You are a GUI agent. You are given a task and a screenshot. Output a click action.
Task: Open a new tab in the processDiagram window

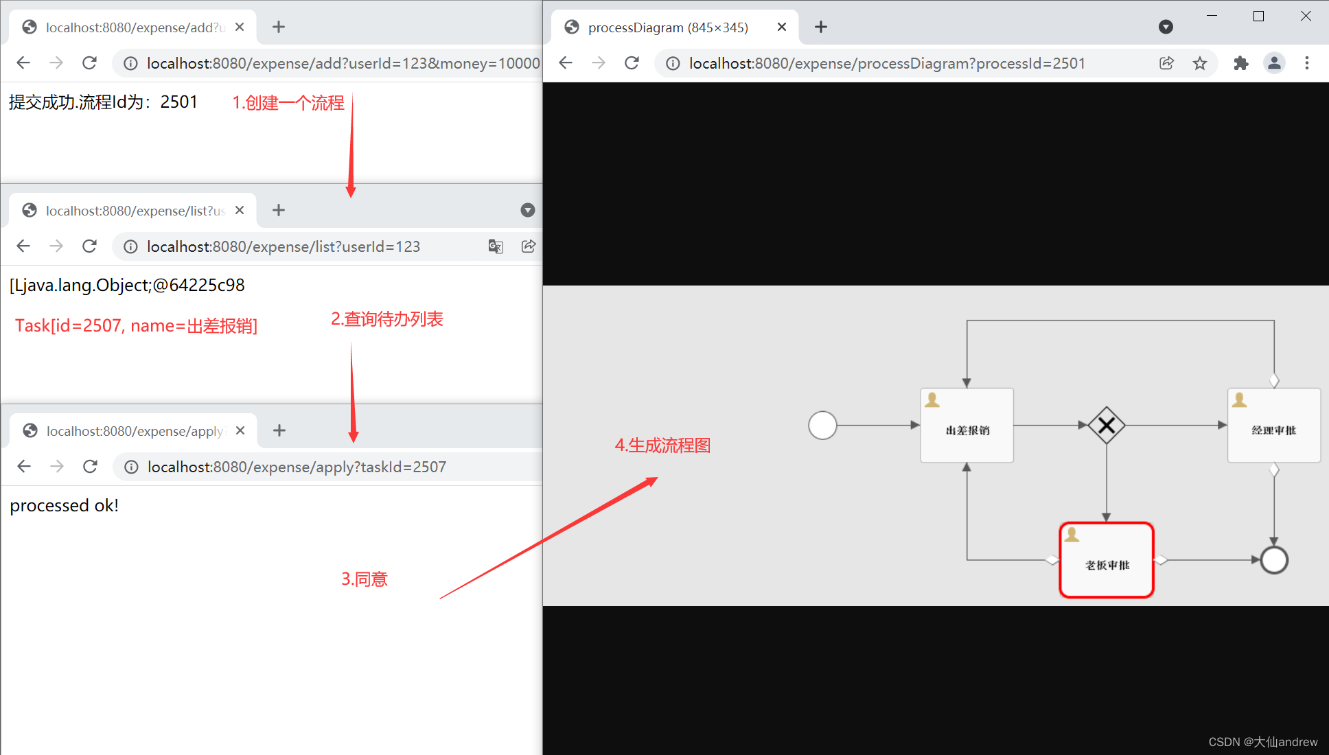[x=821, y=27]
